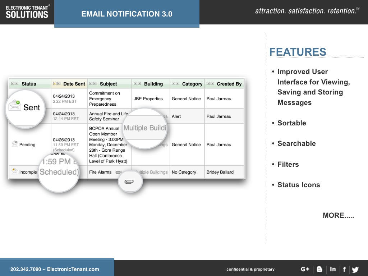Screen dimensions: 368x276
Task: Sort by Status column arrows
Action: [x=15, y=84]
